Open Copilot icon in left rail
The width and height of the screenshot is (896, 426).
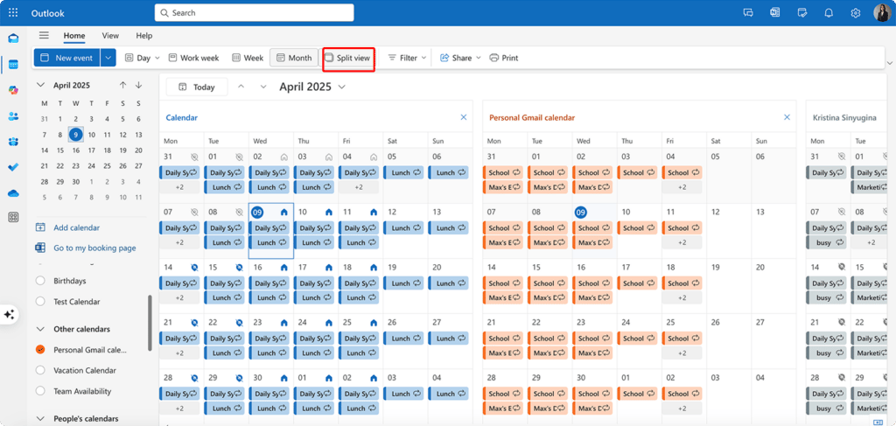click(13, 90)
